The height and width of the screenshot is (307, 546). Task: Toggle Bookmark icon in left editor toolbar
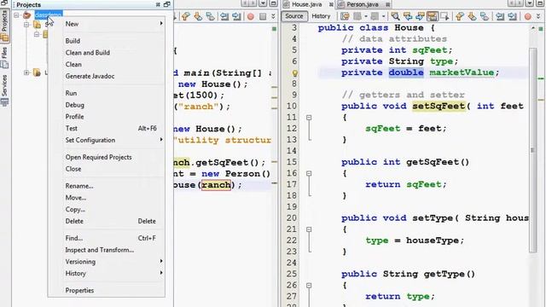pyautogui.click(x=211, y=16)
